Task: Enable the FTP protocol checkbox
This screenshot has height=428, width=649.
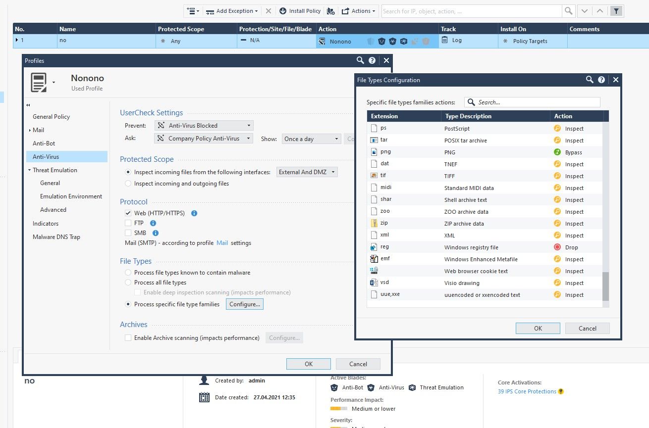Action: (127, 223)
